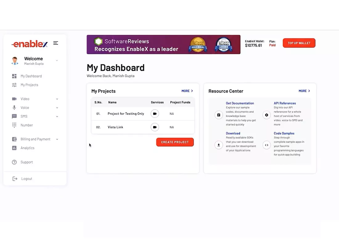Open the Code Samples link
The height and width of the screenshot is (250, 339).
(x=284, y=133)
